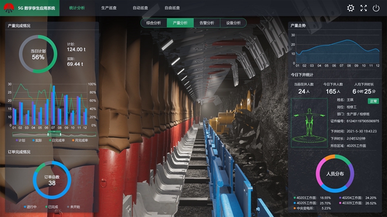Click the 订单总数 ring chart
387x217 pixels.
pyautogui.click(x=52, y=180)
